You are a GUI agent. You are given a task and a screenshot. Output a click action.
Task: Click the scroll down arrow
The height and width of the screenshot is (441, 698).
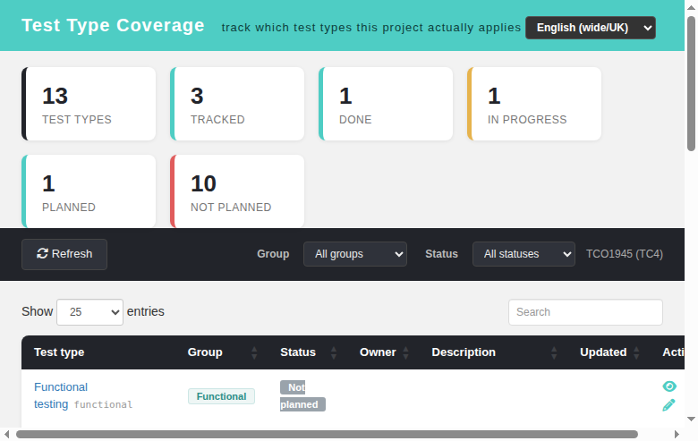pyautogui.click(x=692, y=419)
